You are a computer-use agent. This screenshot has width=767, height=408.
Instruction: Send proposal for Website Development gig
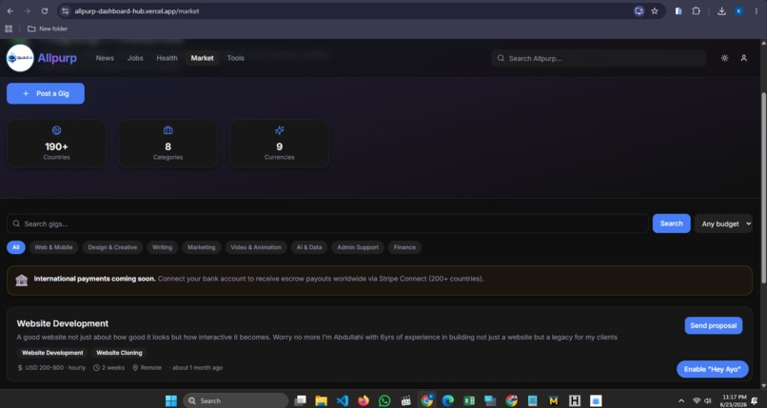coord(713,325)
